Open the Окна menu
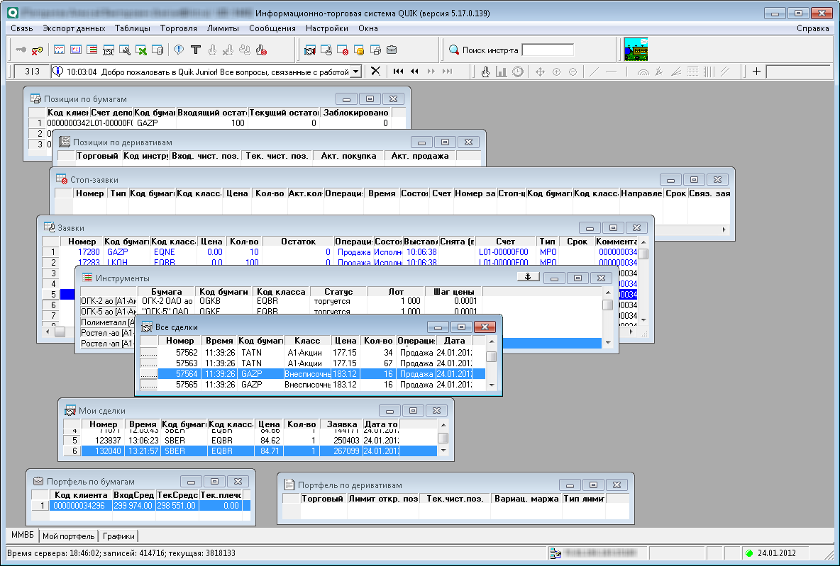 [x=368, y=28]
